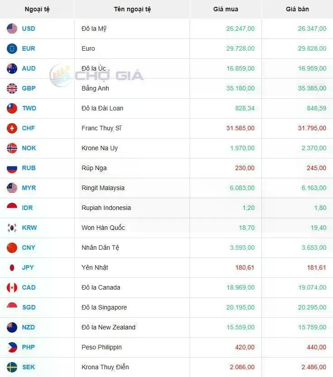This screenshot has width=333, height=377.
Task: Click the Giá mua column header
Action: coord(226,9)
